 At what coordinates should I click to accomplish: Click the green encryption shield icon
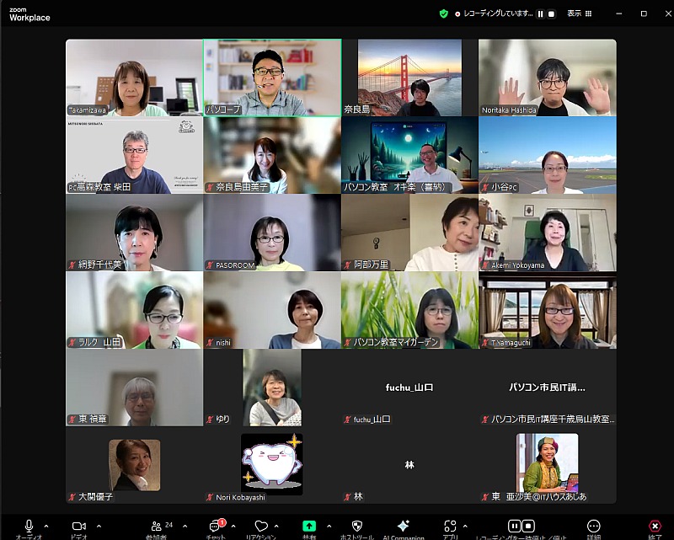coord(444,13)
